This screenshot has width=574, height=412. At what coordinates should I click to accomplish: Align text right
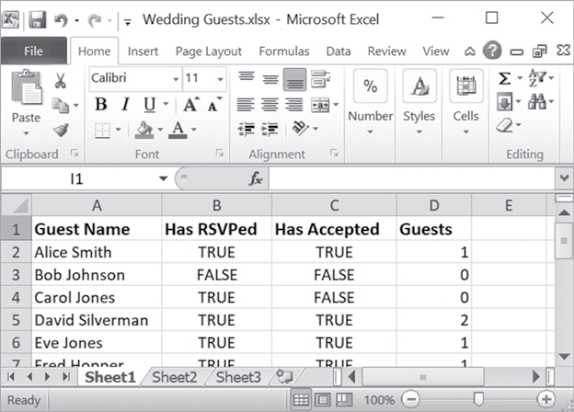(x=294, y=105)
